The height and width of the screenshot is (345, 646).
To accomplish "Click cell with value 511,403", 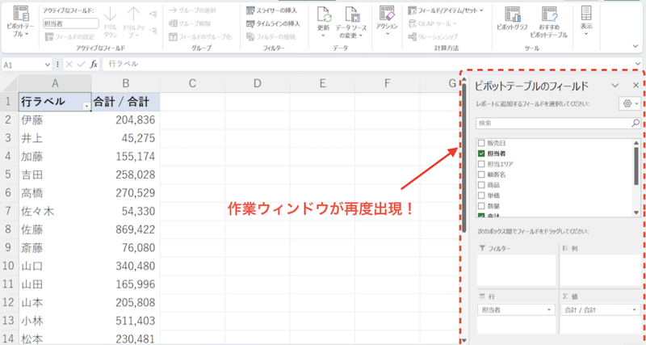I will 126,321.
